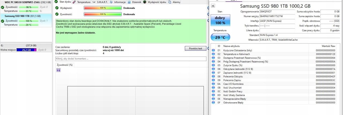This screenshot has height=115, width=343.
Task: Click the Wolne miejsce 26,2 GB bar
Action: point(27,50)
